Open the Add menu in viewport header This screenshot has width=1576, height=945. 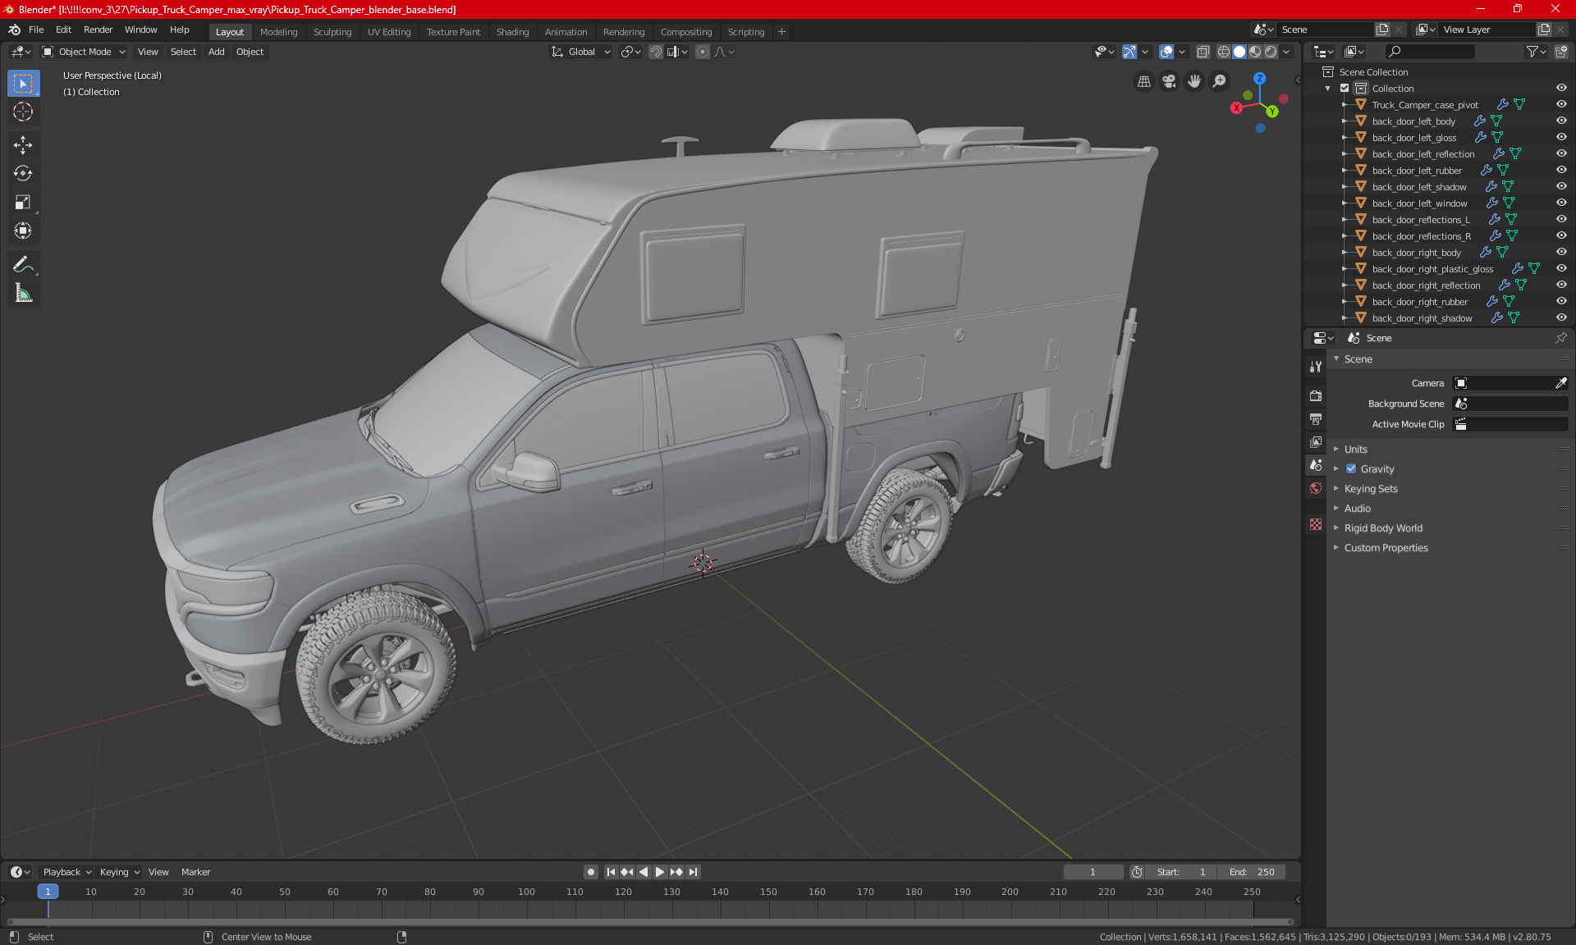216,52
